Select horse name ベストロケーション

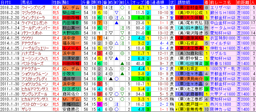point(35,104)
